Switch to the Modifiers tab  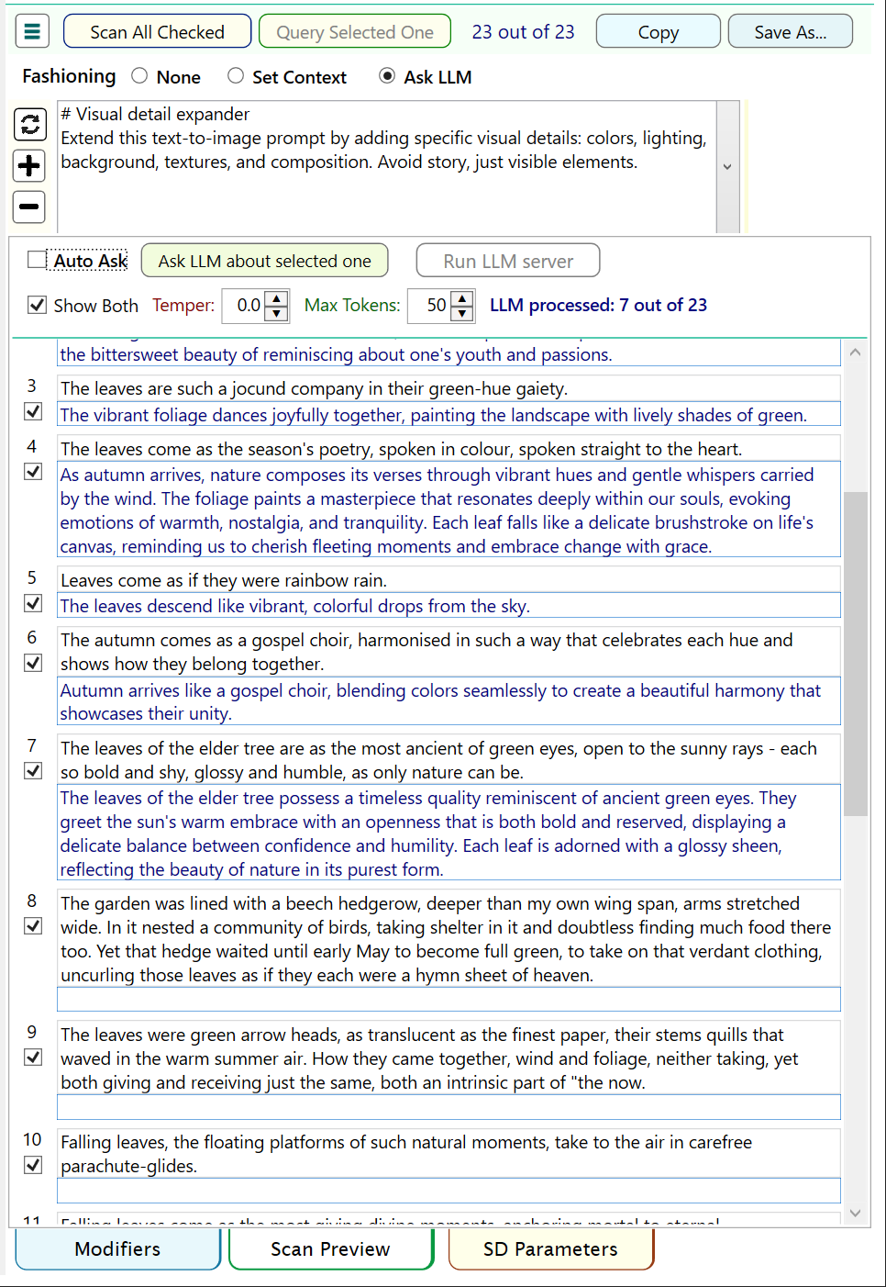click(117, 1249)
